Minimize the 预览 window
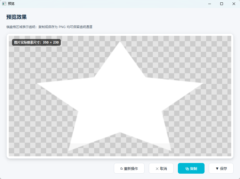This screenshot has height=179, width=240. [x=210, y=4]
